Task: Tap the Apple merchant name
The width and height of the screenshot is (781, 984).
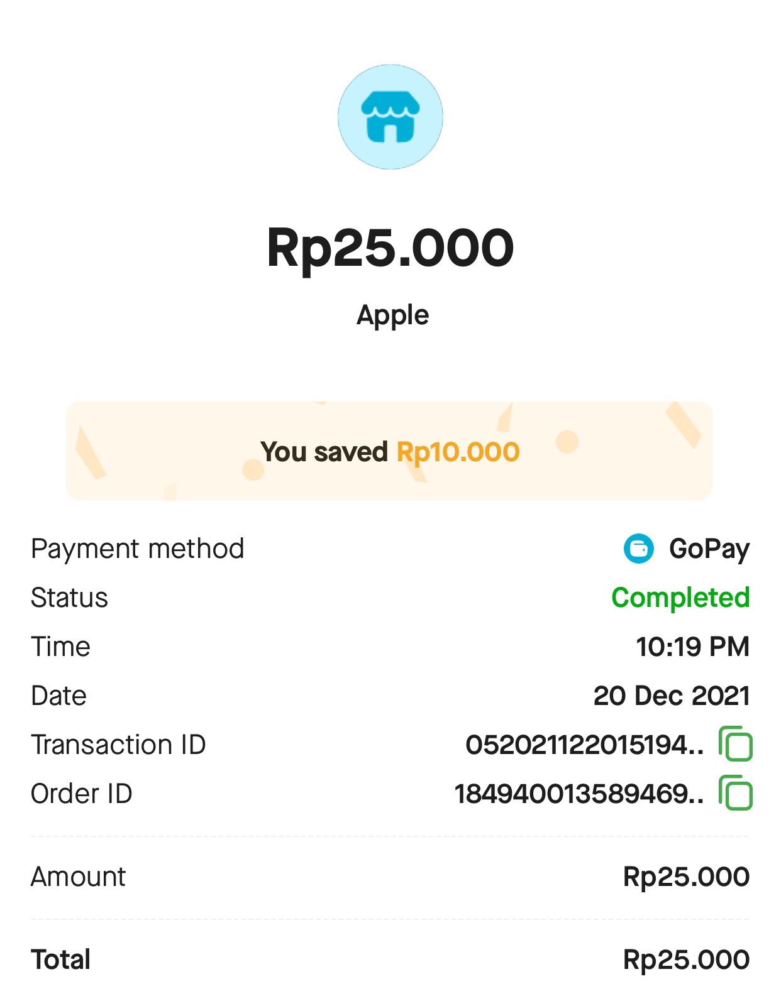Action: click(392, 315)
